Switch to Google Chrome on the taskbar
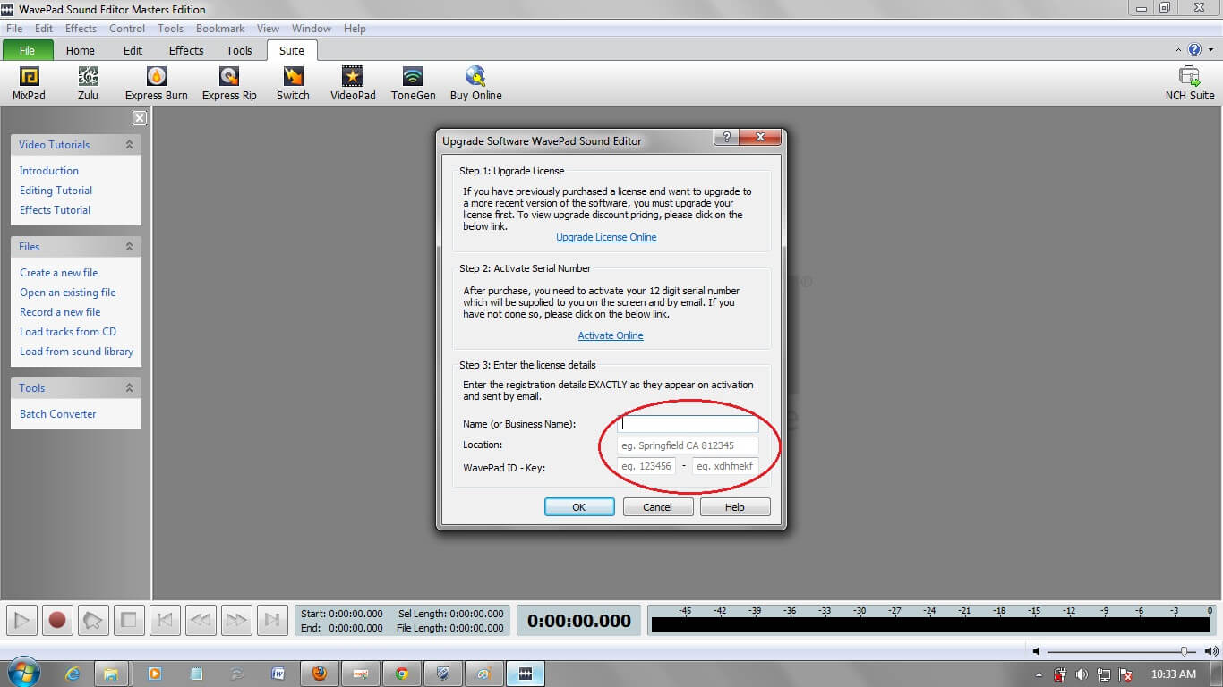Image resolution: width=1223 pixels, height=687 pixels. pyautogui.click(x=402, y=674)
